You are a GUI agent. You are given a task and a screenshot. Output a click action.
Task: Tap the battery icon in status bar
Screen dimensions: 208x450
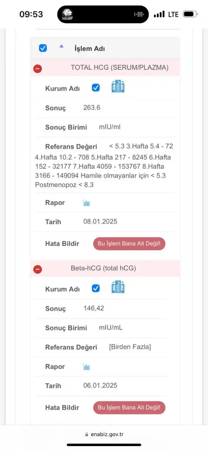click(x=190, y=14)
